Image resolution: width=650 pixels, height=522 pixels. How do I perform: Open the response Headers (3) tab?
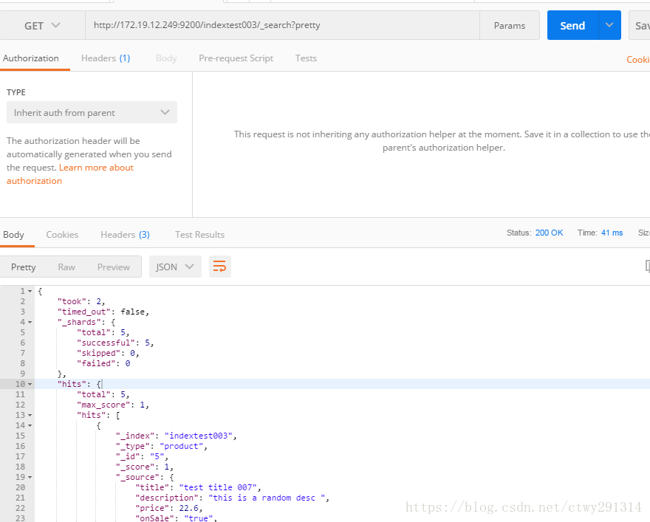point(125,235)
